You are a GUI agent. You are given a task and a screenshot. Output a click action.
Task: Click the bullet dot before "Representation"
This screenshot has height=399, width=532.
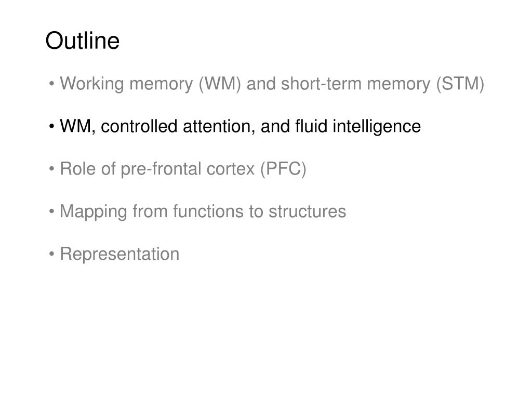51,254
